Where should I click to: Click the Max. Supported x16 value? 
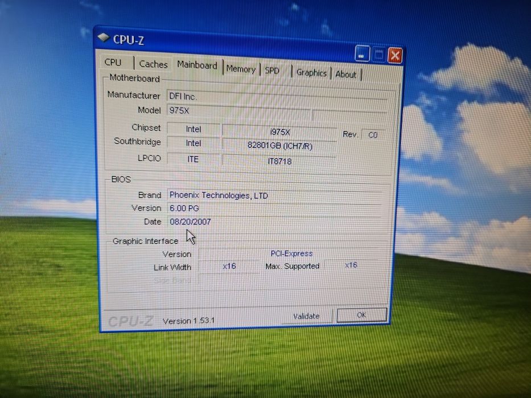click(x=351, y=265)
